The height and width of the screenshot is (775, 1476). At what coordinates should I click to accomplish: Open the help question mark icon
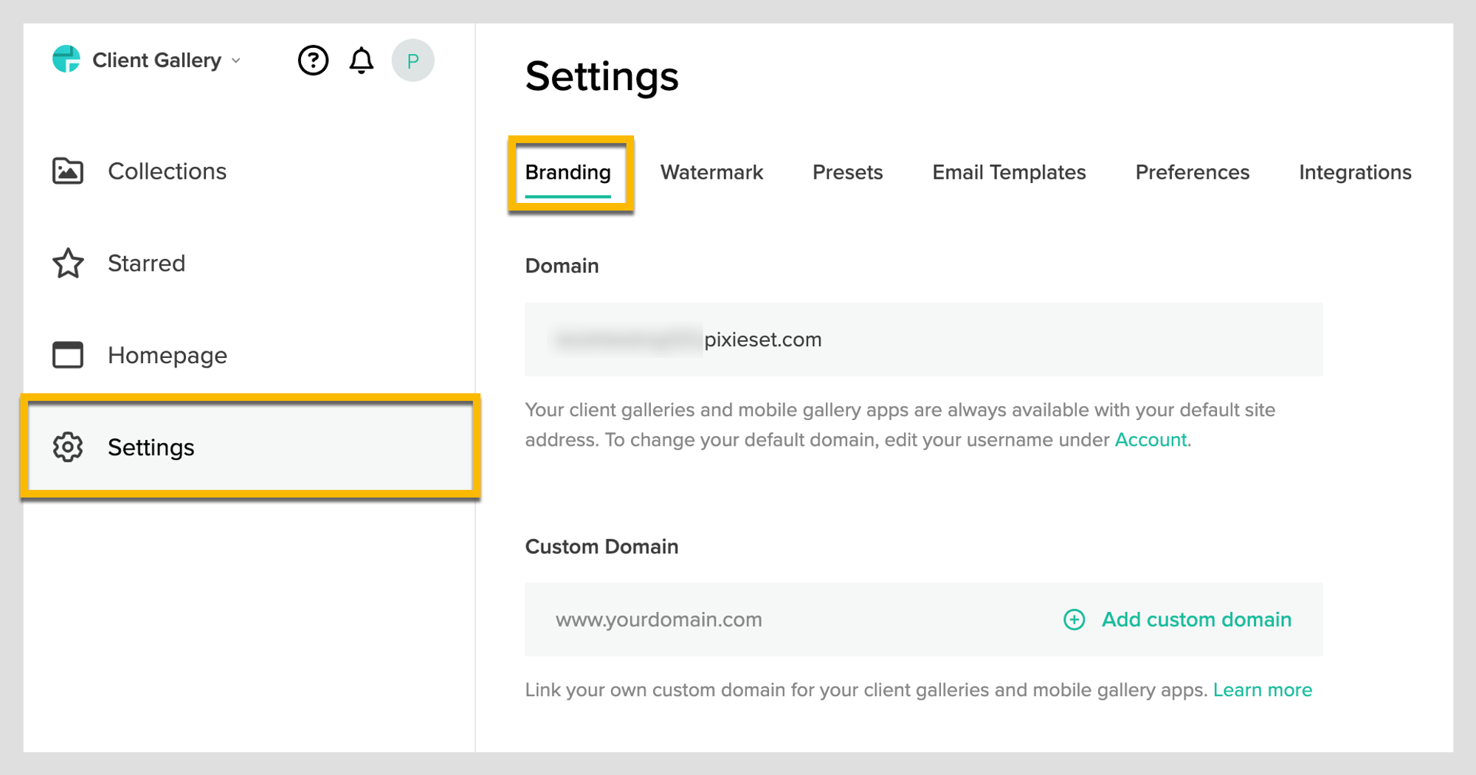(x=313, y=61)
